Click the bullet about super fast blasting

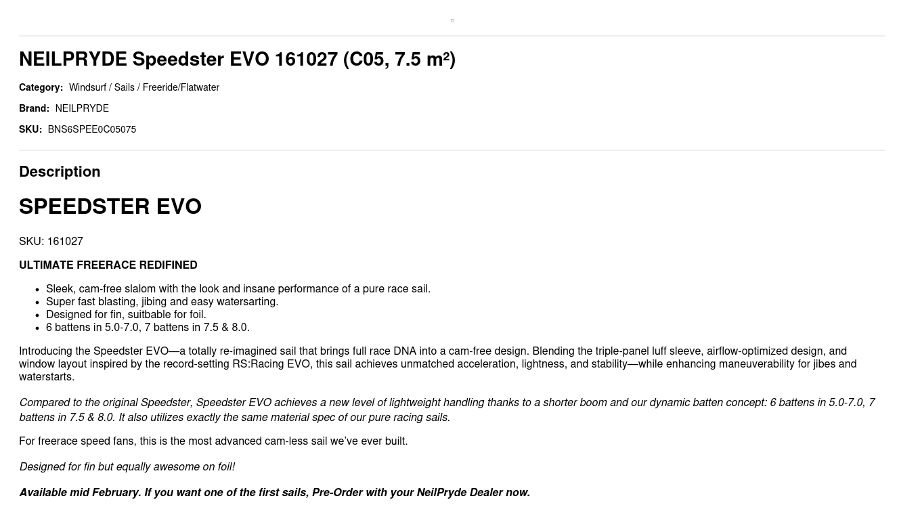pos(162,302)
